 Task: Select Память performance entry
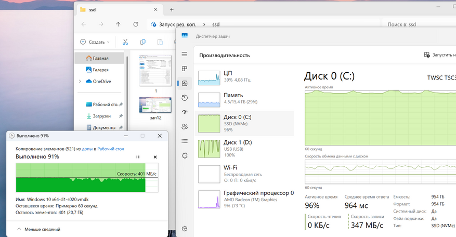click(244, 99)
